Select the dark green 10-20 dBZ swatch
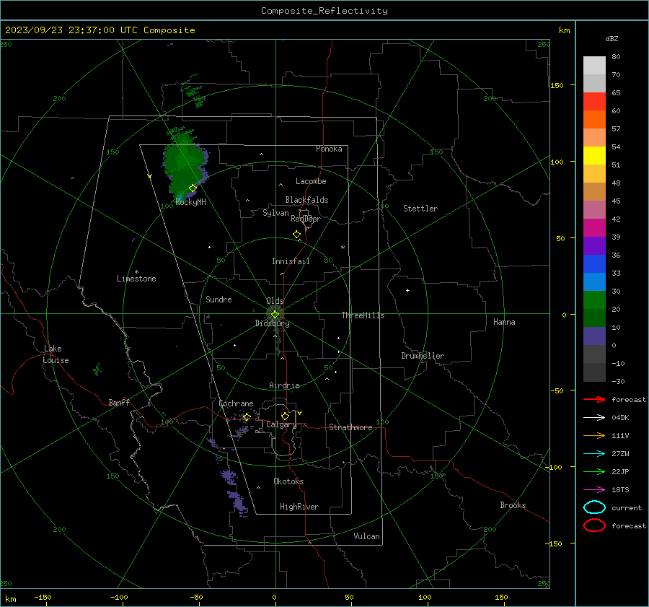 coord(594,318)
